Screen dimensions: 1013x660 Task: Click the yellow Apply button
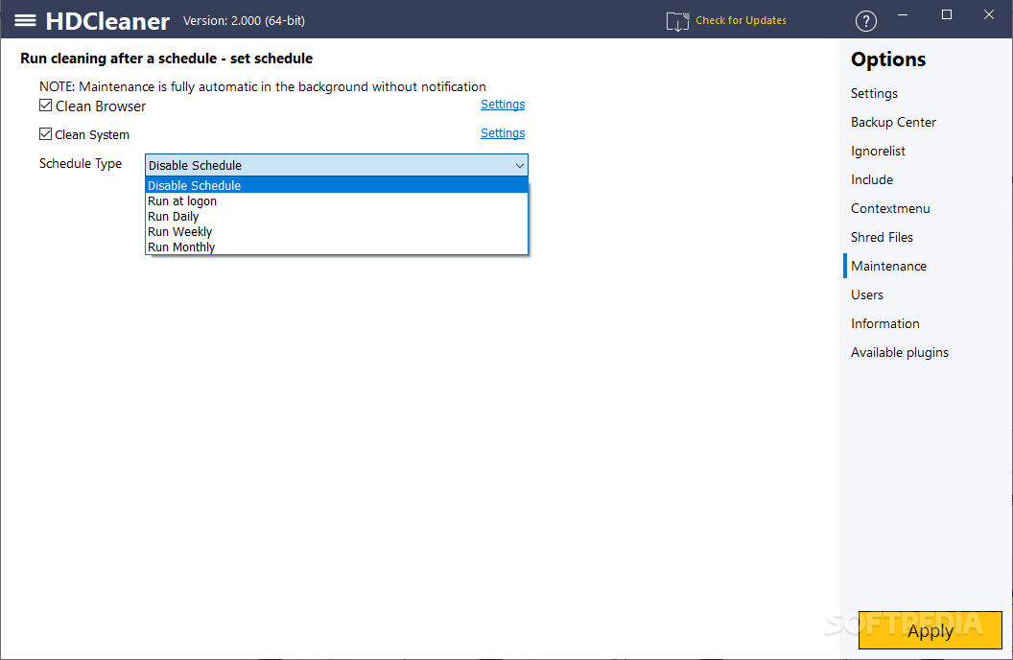[x=930, y=630]
